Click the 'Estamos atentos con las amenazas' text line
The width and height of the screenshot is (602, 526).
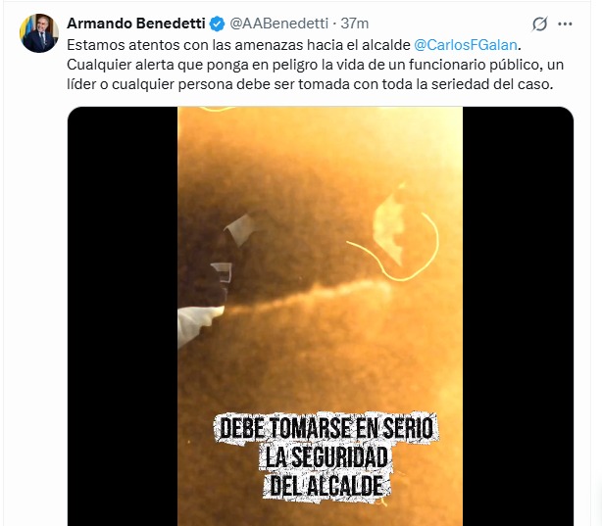294,45
